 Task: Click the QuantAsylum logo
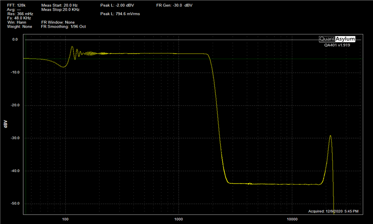click(x=337, y=39)
